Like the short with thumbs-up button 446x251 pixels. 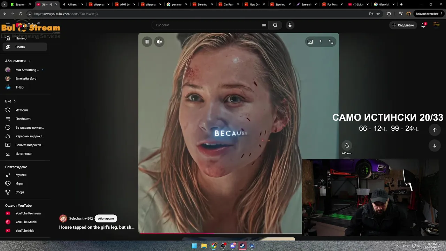tap(347, 145)
